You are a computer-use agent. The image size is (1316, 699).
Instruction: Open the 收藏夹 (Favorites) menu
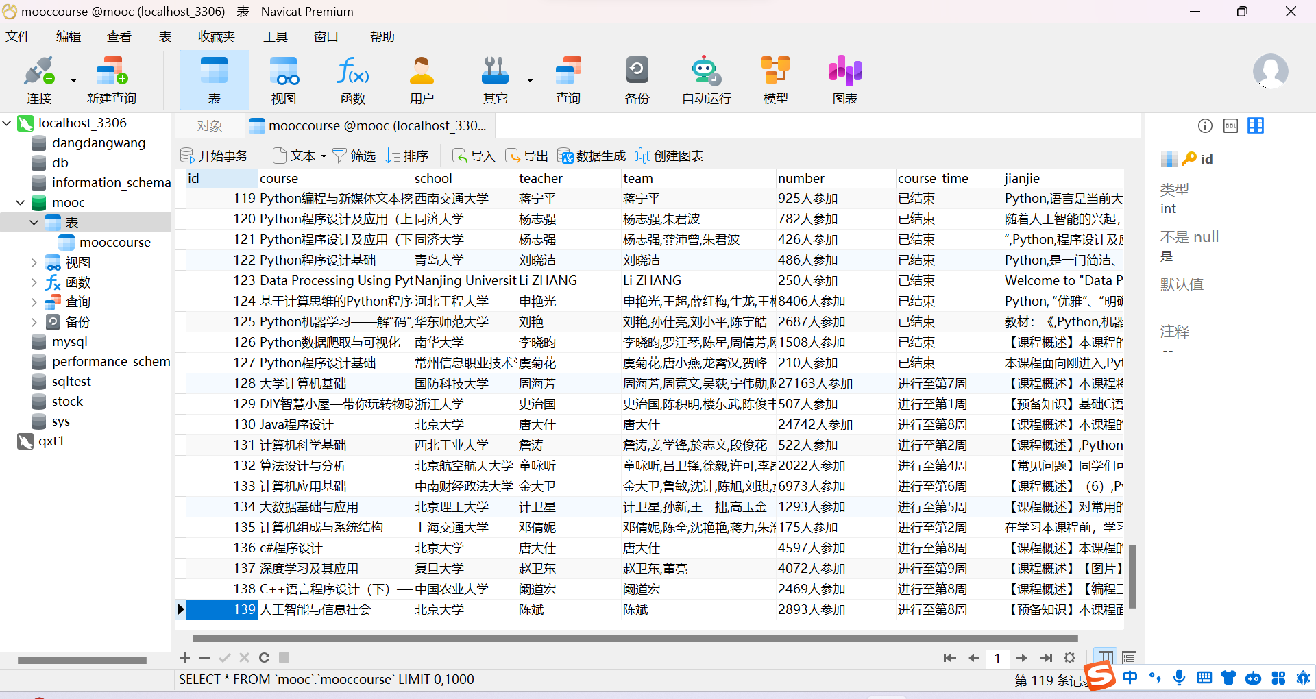pyautogui.click(x=217, y=37)
